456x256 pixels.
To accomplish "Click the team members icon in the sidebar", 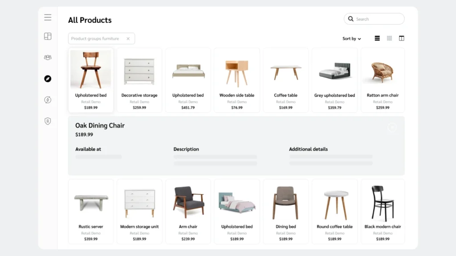I will pos(48,57).
